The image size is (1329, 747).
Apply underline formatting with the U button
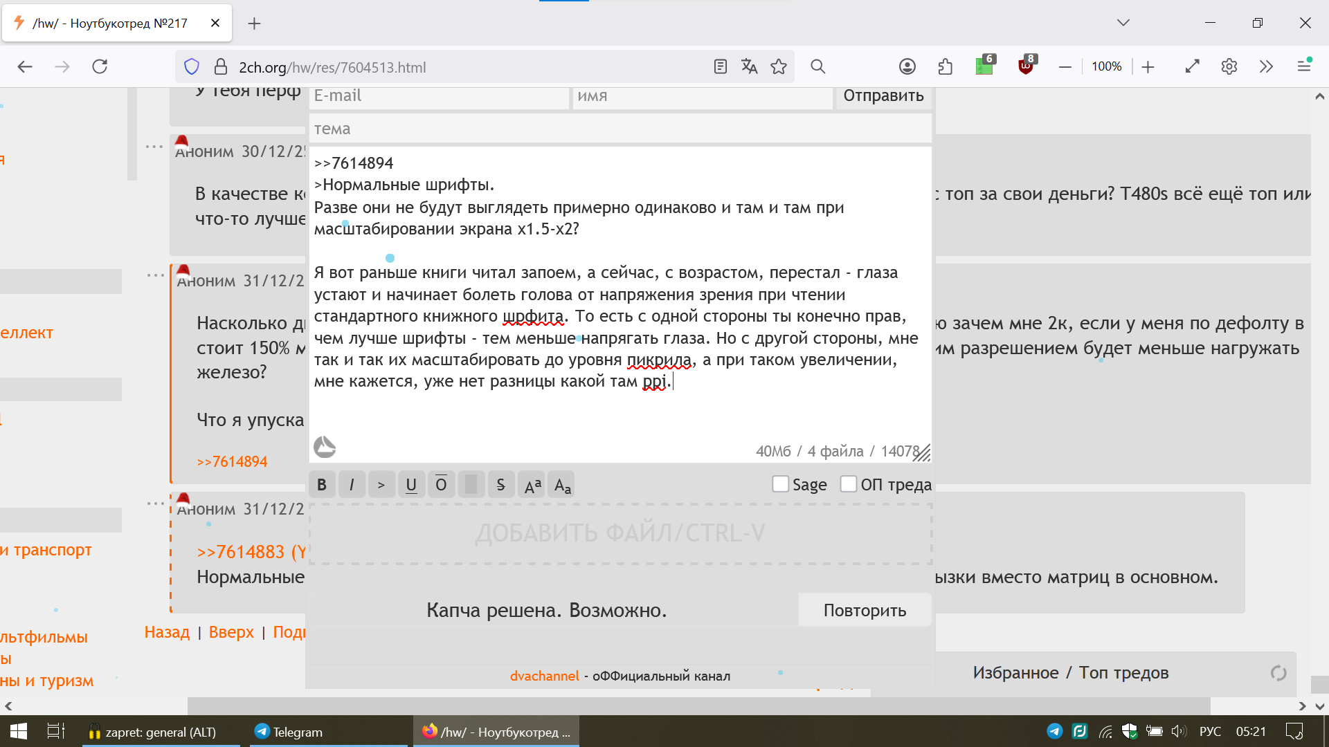[x=411, y=485]
